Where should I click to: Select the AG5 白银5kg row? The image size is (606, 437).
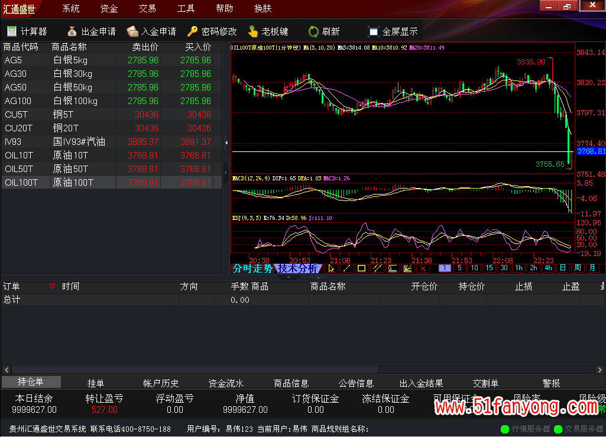111,60
